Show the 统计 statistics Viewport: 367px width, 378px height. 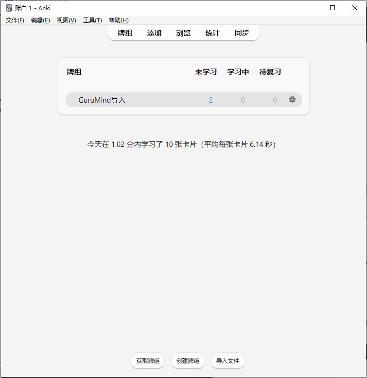pyautogui.click(x=212, y=33)
